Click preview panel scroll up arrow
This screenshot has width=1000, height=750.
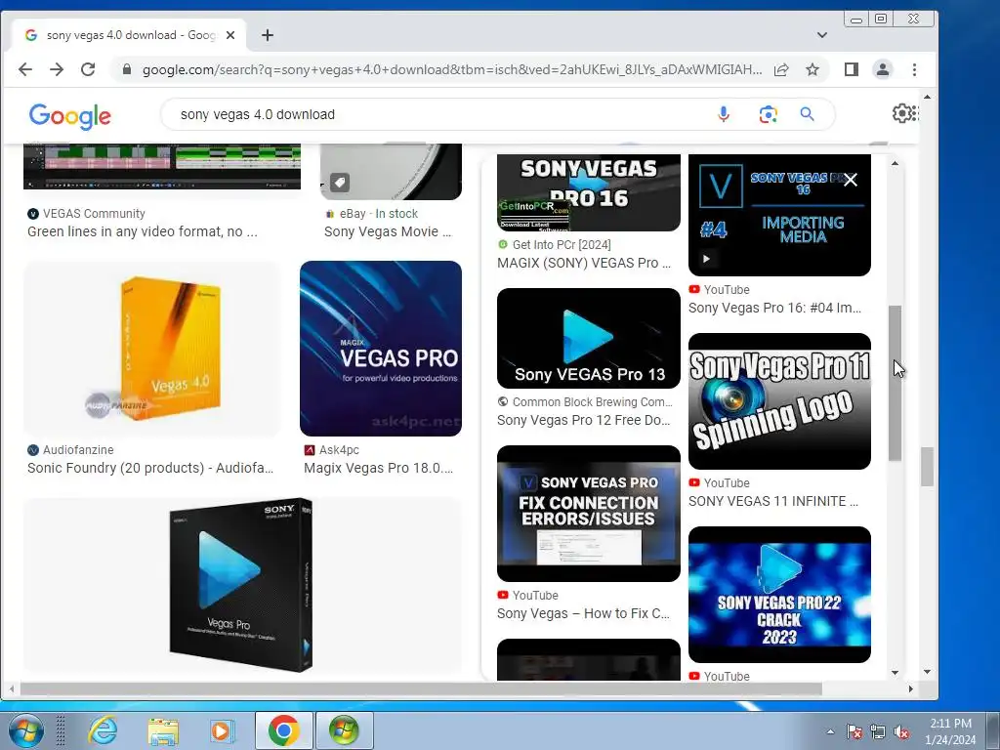point(896,163)
